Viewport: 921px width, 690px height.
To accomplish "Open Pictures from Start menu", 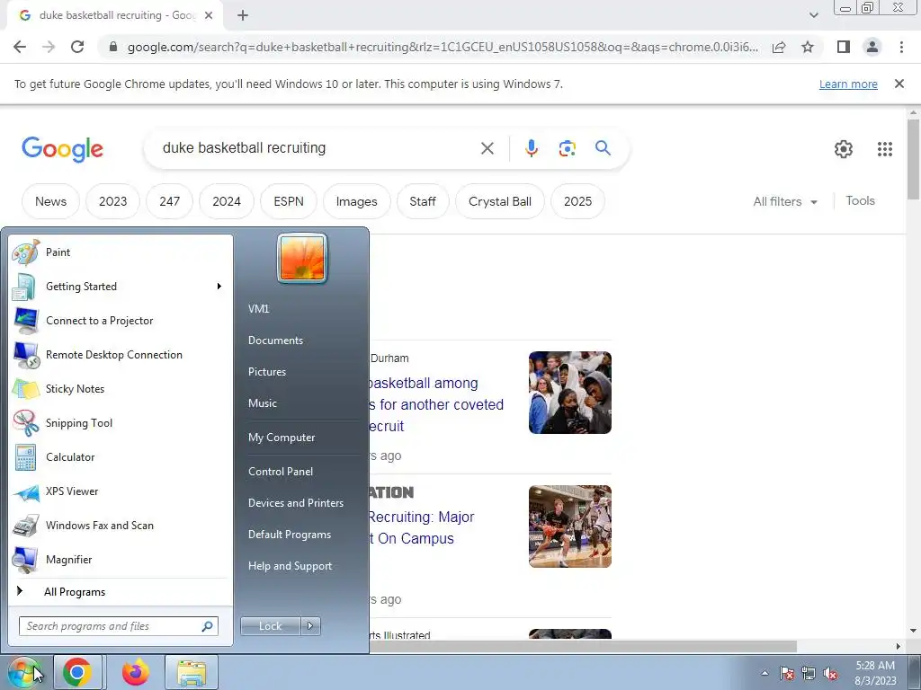I will (267, 372).
